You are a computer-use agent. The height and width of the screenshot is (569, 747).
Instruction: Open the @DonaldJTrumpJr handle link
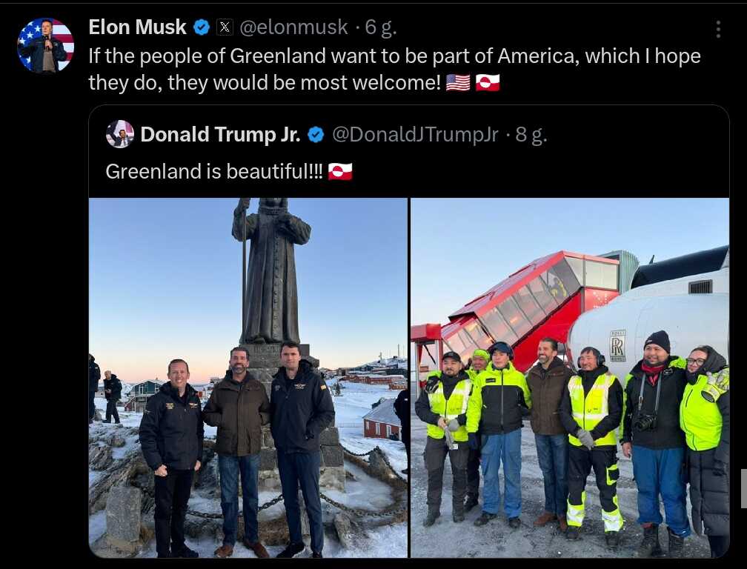(x=415, y=135)
